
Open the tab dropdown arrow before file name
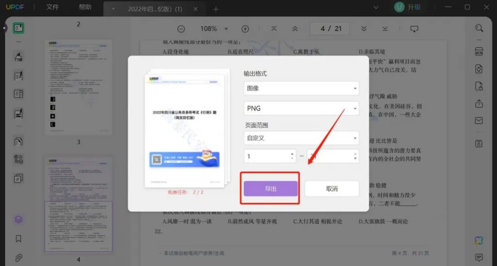pyautogui.click(x=113, y=9)
